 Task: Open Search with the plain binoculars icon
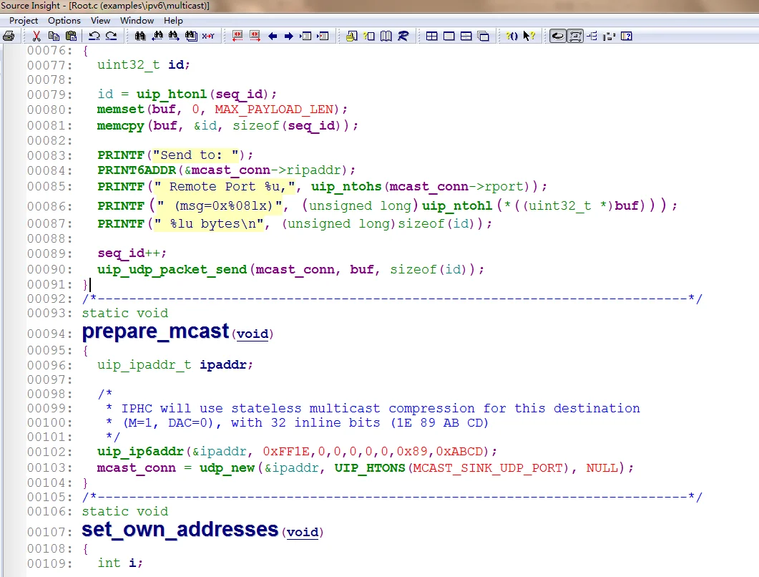(x=140, y=36)
